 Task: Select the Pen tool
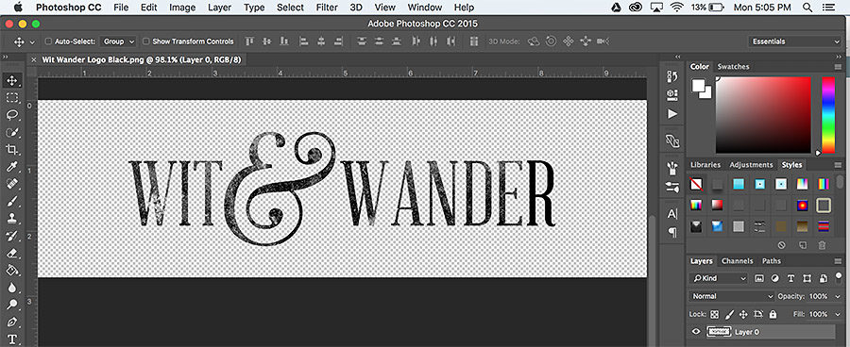click(12, 322)
